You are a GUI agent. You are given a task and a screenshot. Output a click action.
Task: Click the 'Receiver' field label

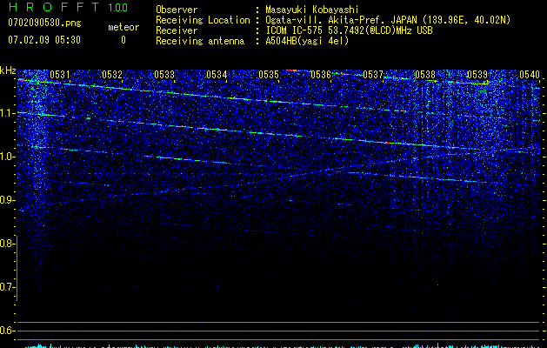point(177,30)
